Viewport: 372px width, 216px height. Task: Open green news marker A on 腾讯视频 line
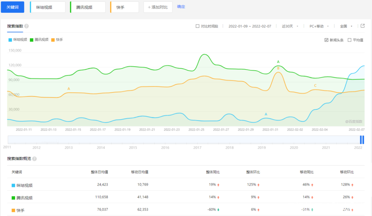point(278,62)
